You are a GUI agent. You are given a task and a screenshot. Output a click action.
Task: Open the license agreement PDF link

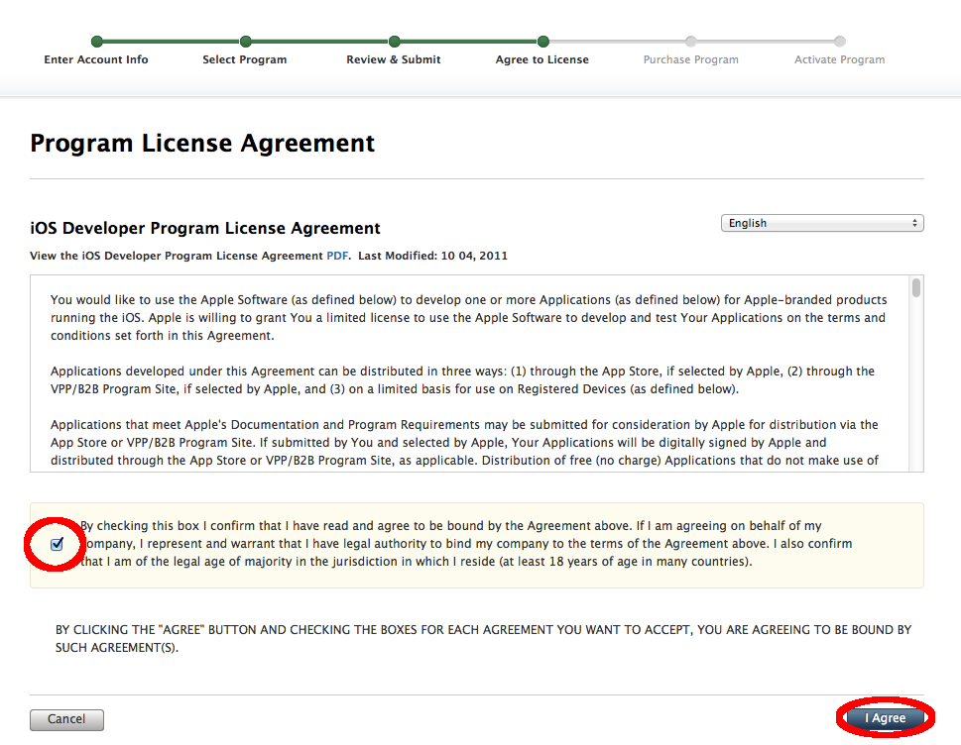(337, 256)
